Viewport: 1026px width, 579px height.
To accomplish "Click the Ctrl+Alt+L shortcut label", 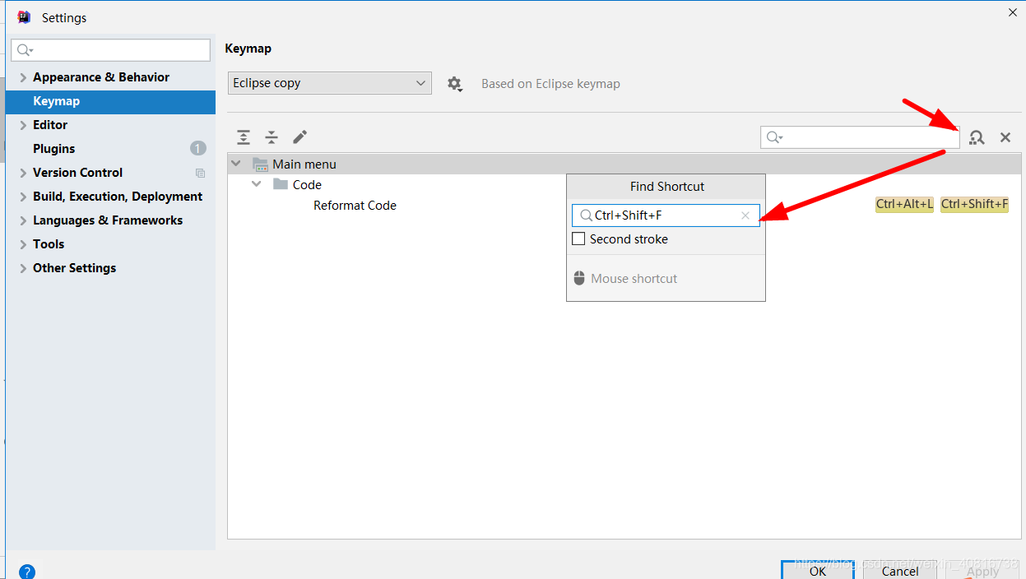I will [904, 204].
